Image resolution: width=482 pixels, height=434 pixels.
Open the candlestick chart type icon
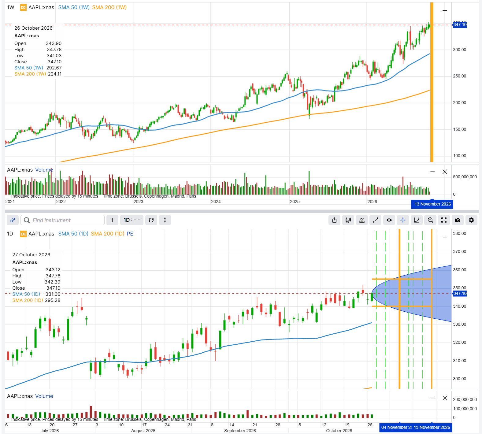pos(348,220)
